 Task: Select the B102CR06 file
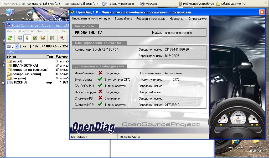pos(19,82)
